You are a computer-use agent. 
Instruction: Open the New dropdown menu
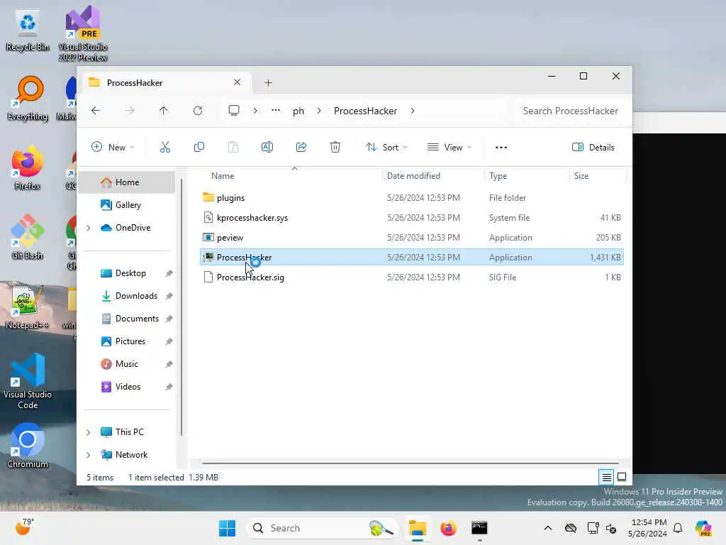(113, 148)
